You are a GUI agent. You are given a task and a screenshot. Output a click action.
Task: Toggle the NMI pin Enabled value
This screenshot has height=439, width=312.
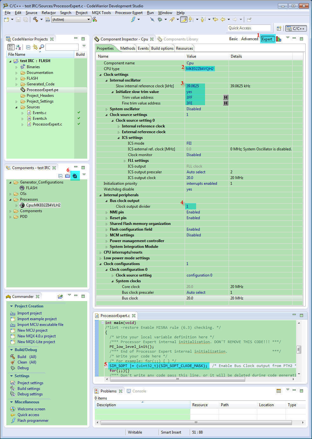coord(193,212)
